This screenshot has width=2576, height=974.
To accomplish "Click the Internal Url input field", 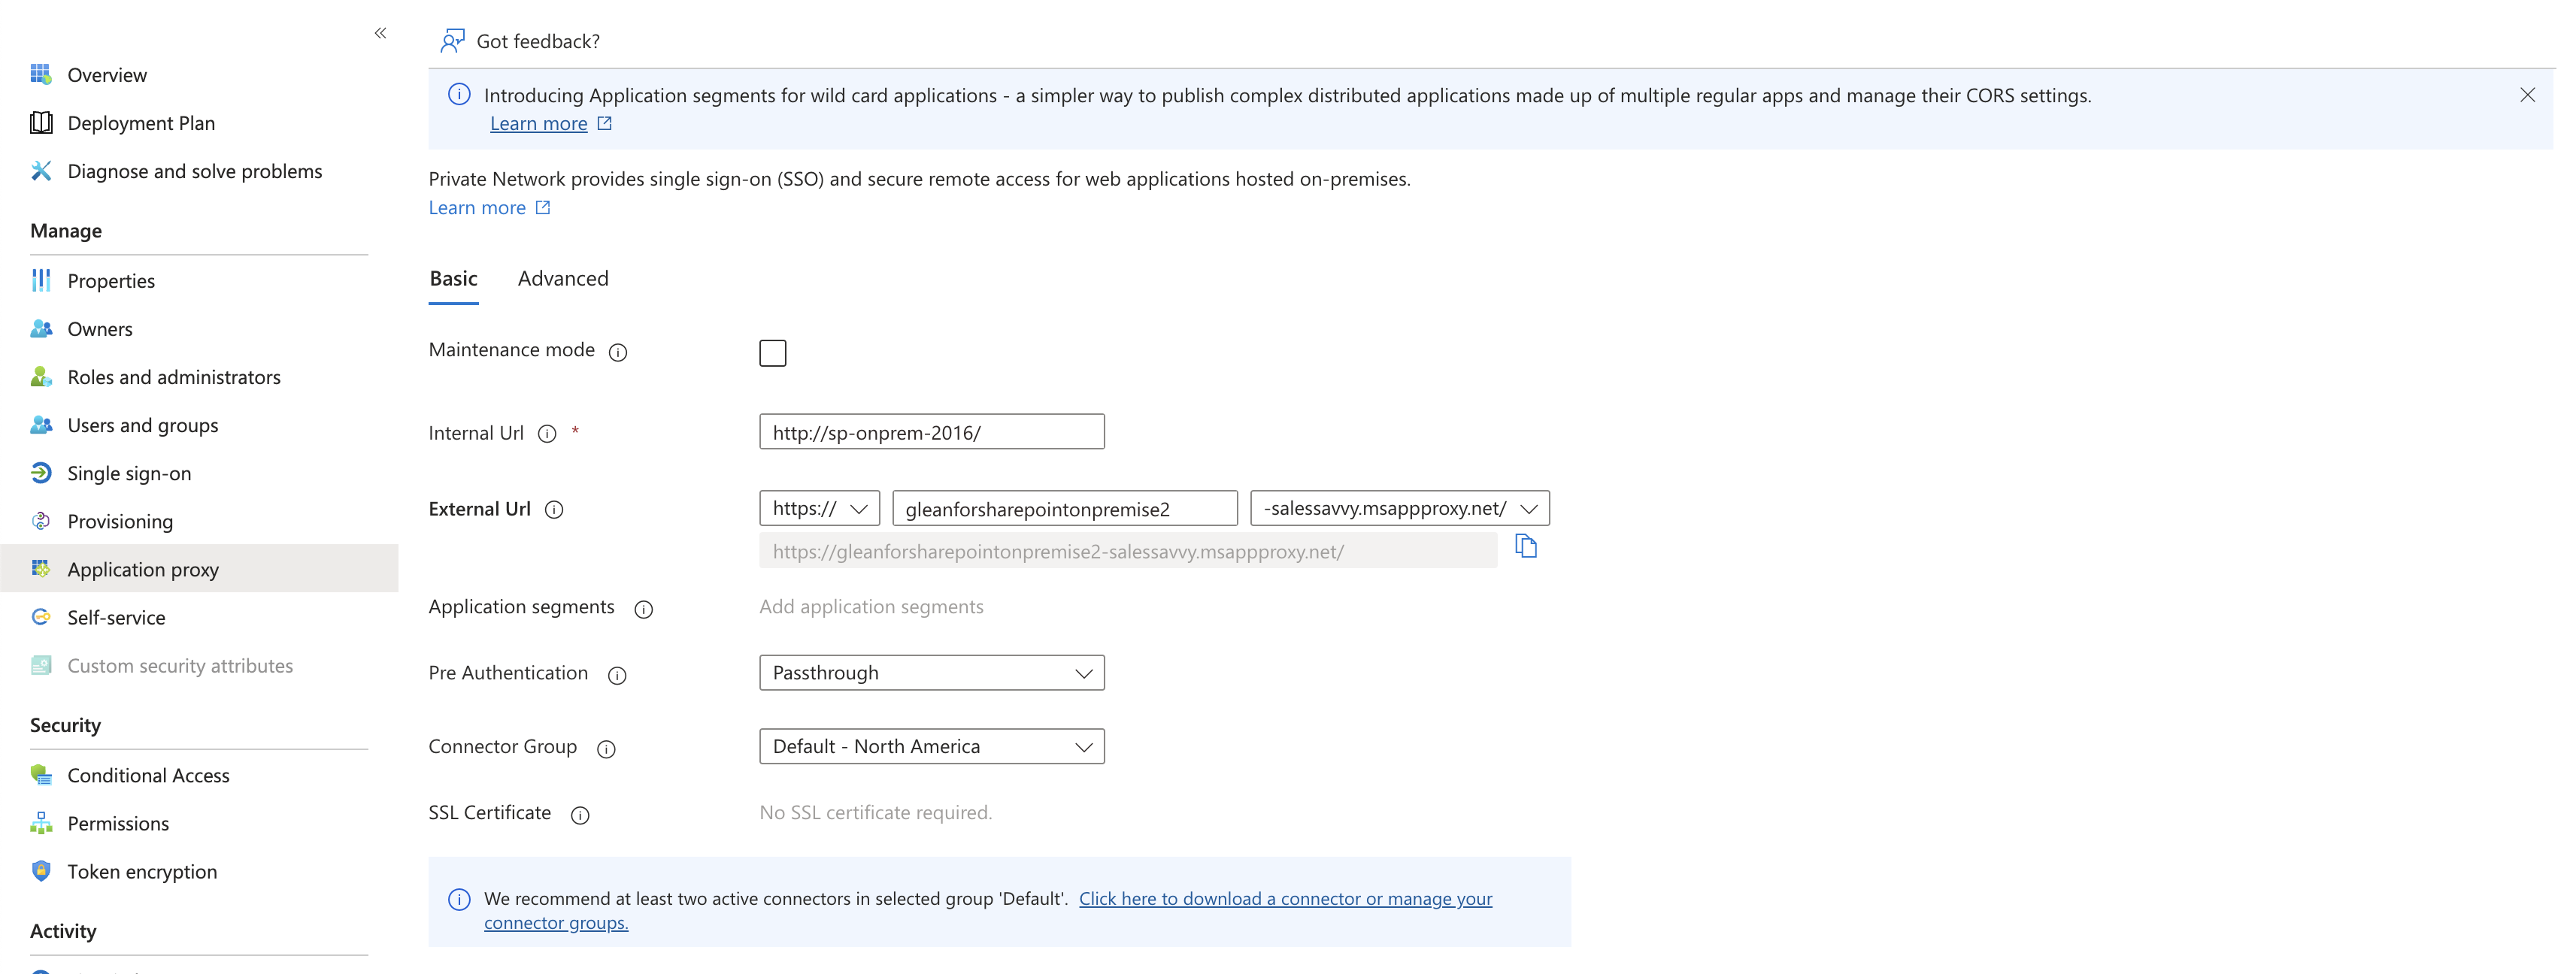I will (x=931, y=432).
